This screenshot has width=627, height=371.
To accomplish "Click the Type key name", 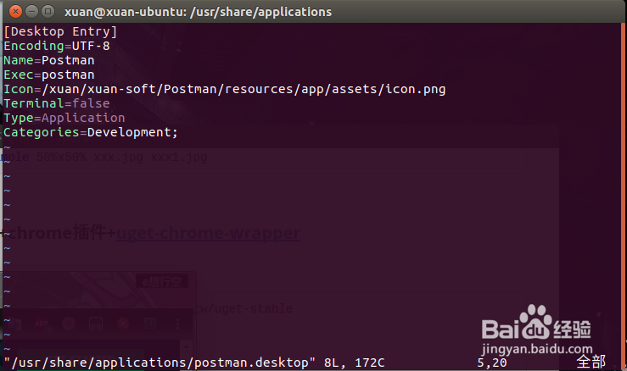I will [17, 118].
